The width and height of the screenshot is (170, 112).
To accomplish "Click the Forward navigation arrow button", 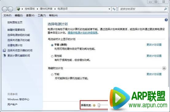I will point(10,9).
